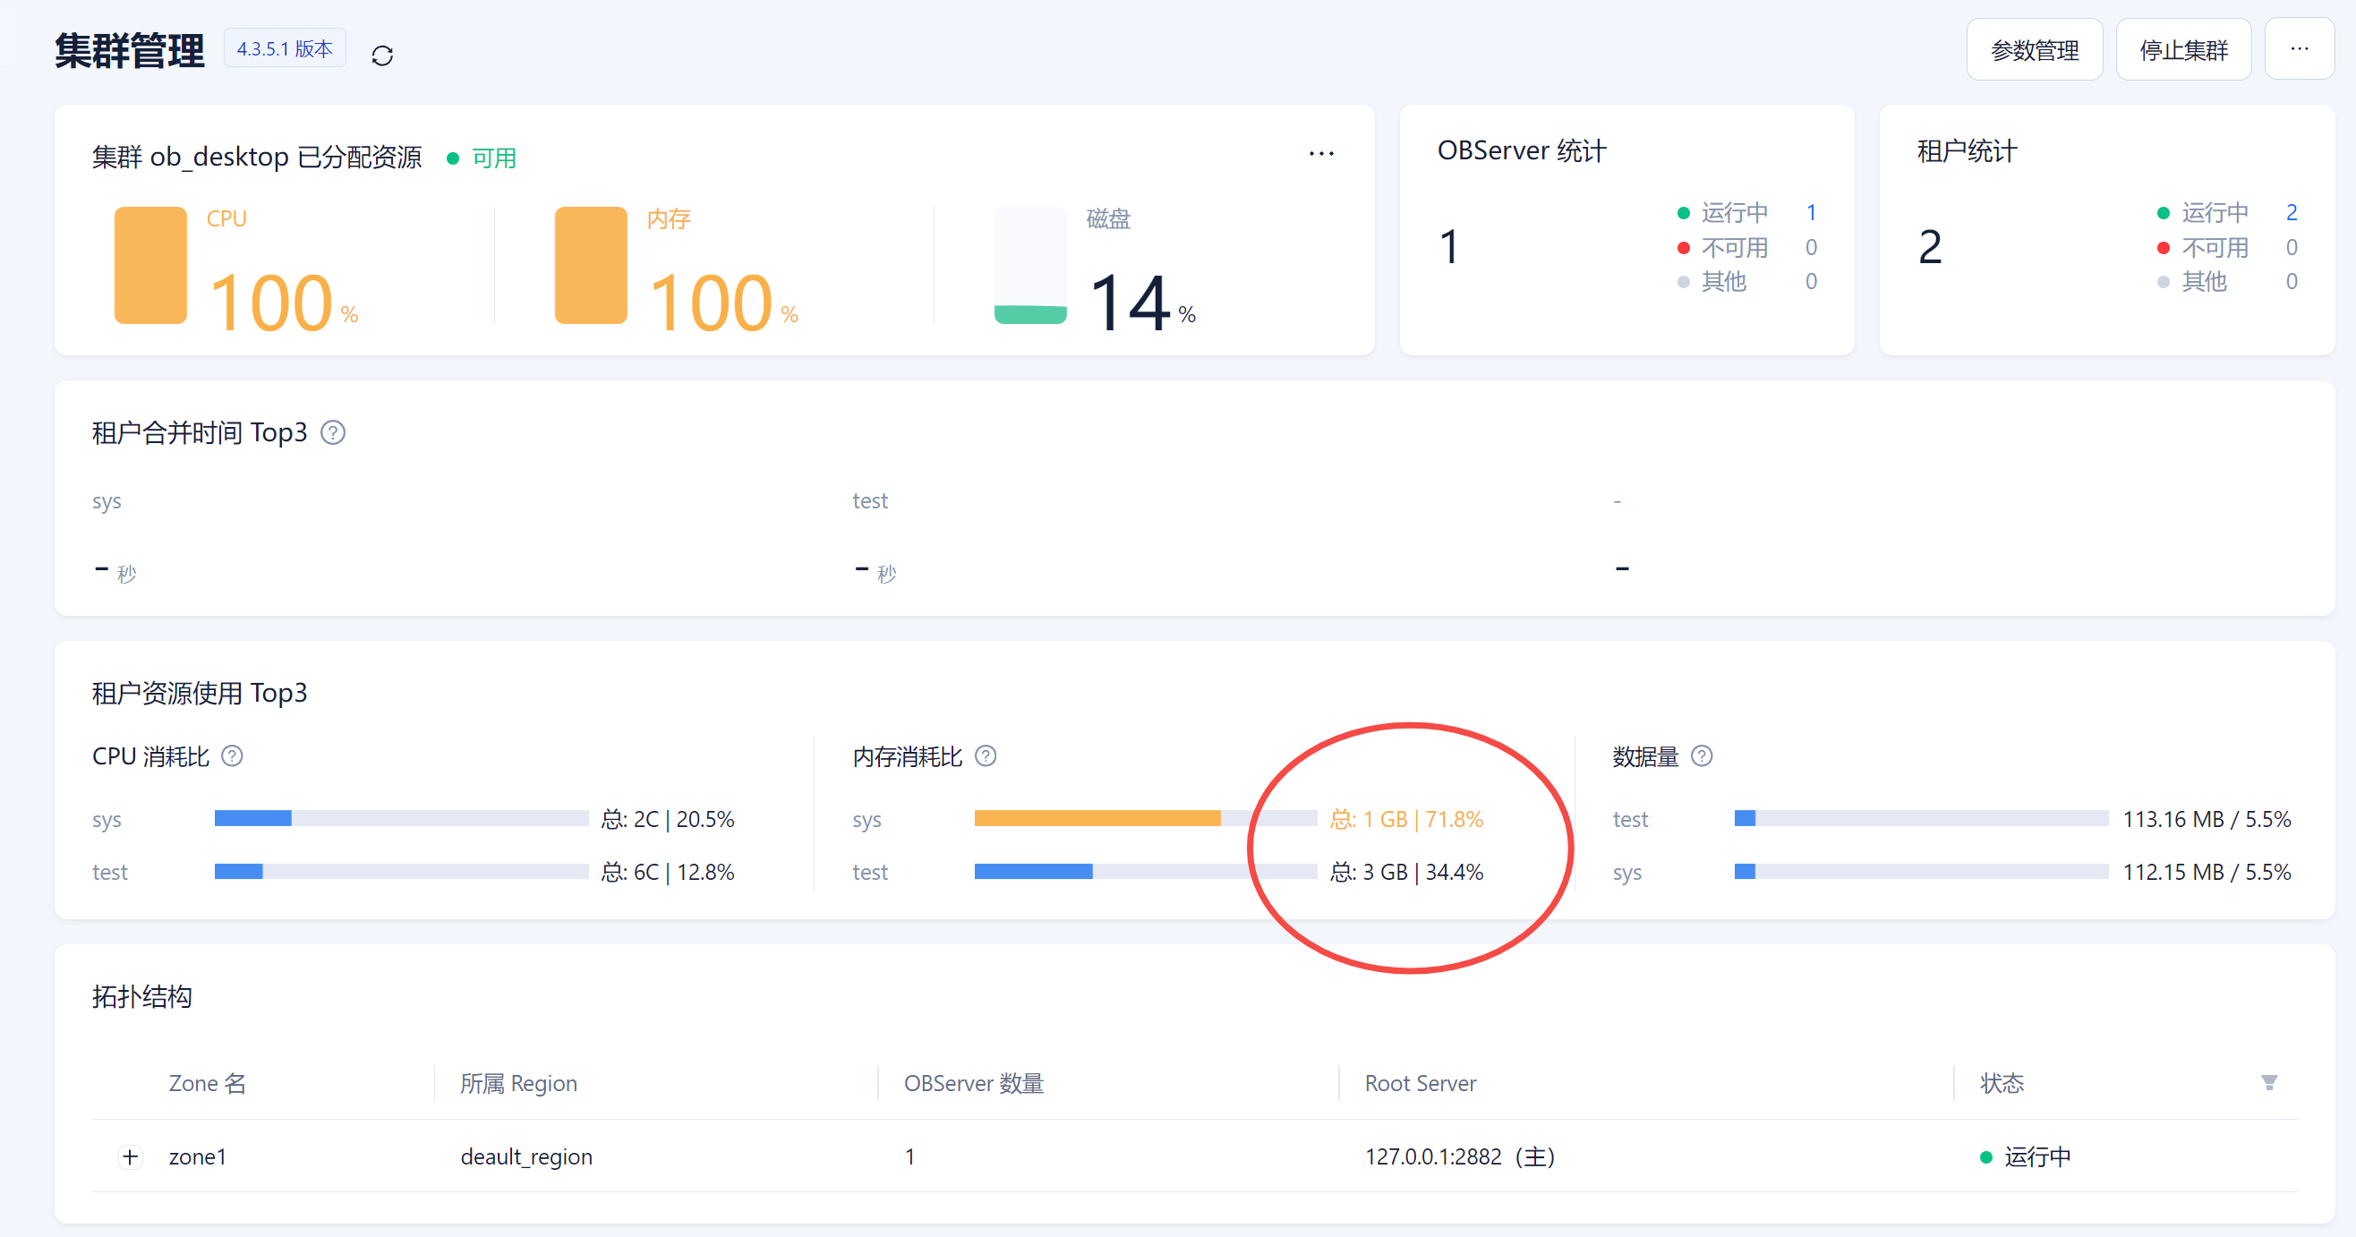
Task: Click 租户统计 其他 count 0
Action: click(2291, 282)
